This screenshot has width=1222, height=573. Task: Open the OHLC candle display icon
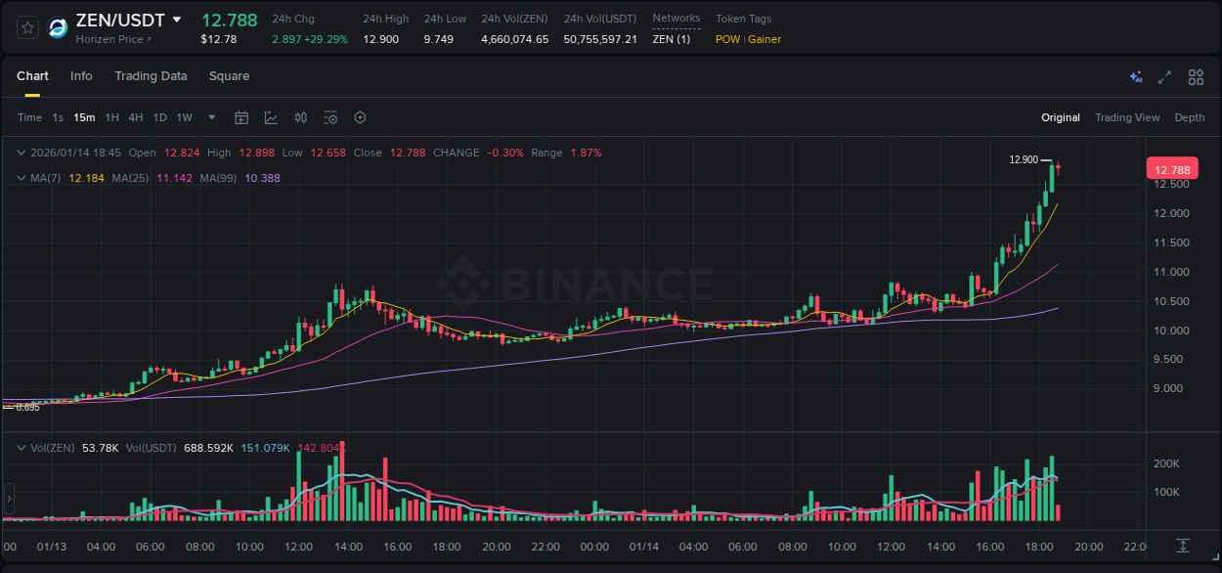coord(300,117)
